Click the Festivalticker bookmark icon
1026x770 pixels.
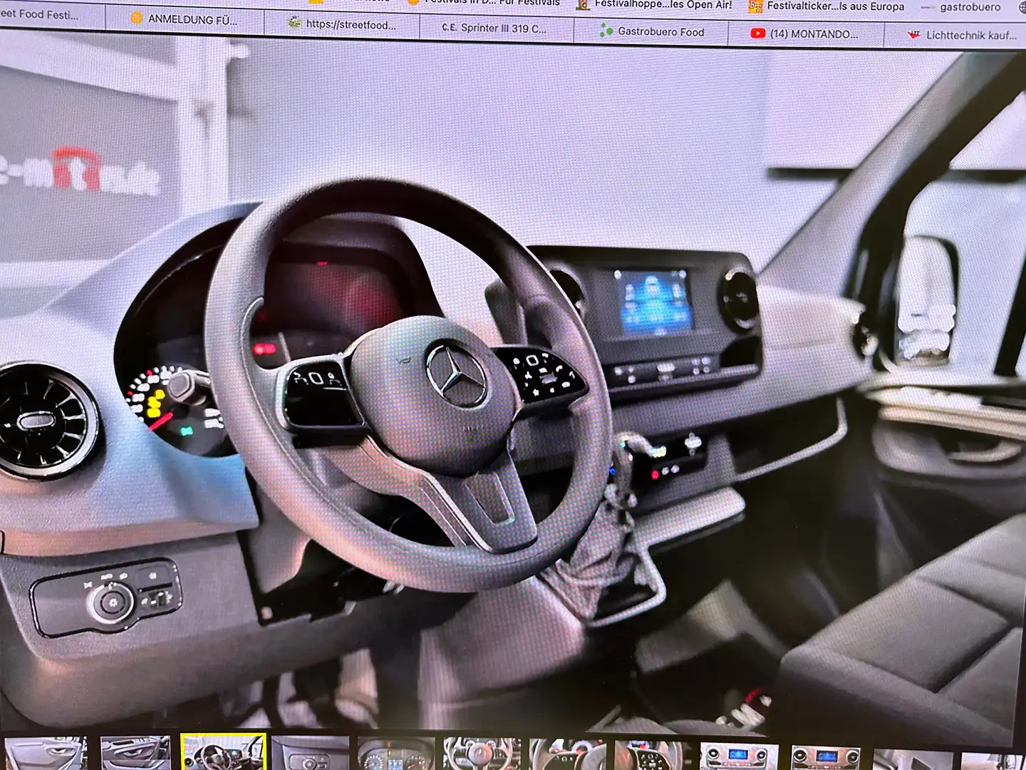(755, 6)
